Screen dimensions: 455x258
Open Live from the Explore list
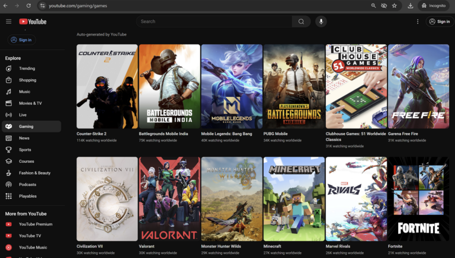(x=31, y=115)
